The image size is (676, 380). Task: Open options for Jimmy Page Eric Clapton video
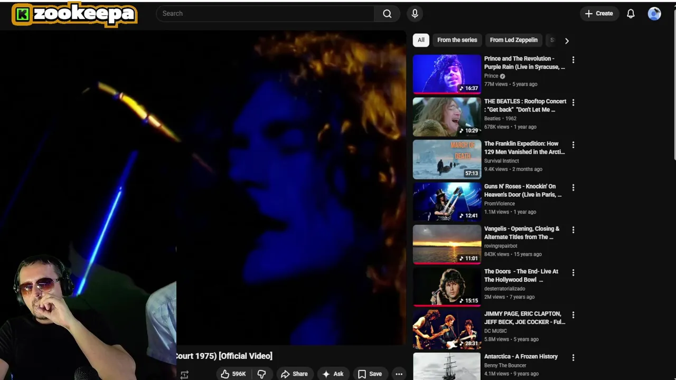click(573, 315)
